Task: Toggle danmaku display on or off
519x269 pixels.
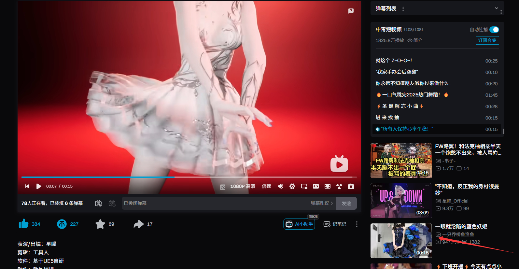Action: coord(98,203)
